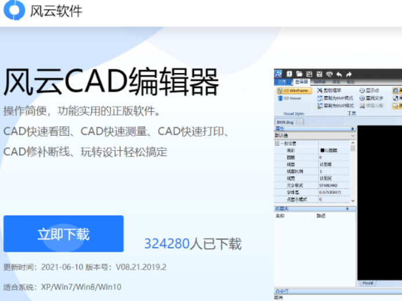Screen dimensions: 402x301
Task: Click the 线型比例 value 1 cell
Action: [334, 171]
